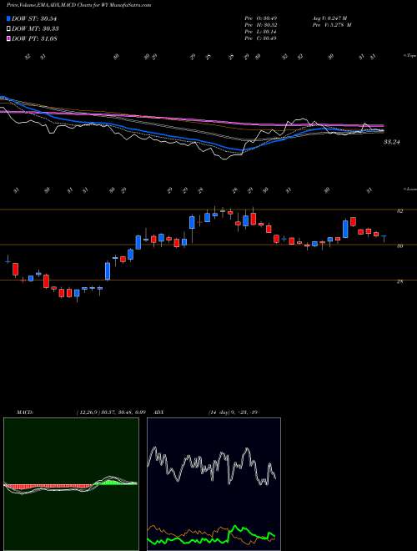Click the MACD histogram chart panel
The image size is (417, 551).
coord(71,484)
